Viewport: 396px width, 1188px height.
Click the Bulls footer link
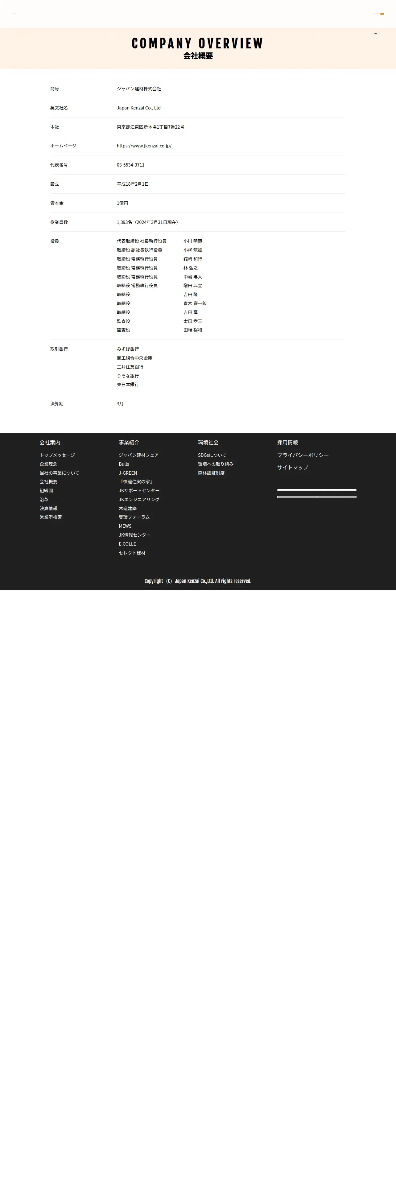click(124, 464)
